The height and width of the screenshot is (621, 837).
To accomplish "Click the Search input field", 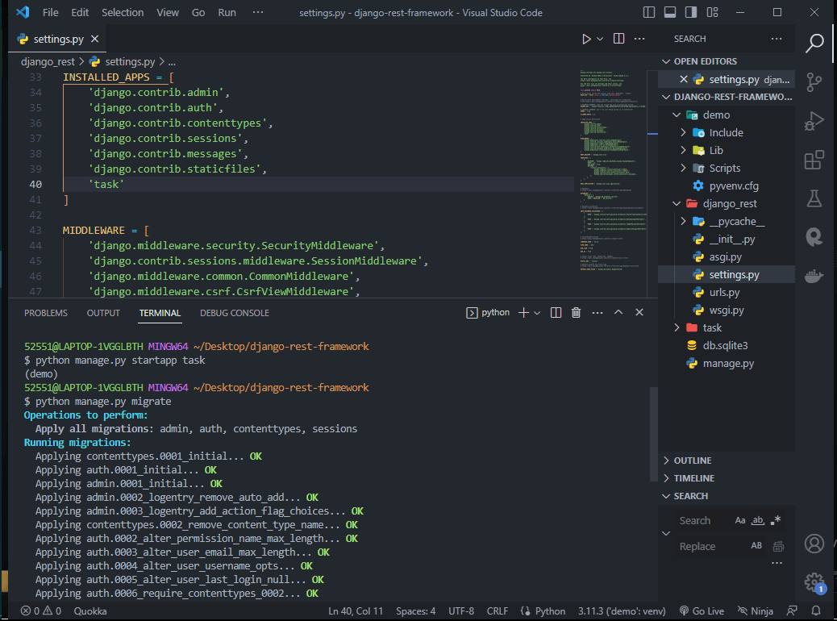I will pyautogui.click(x=702, y=520).
